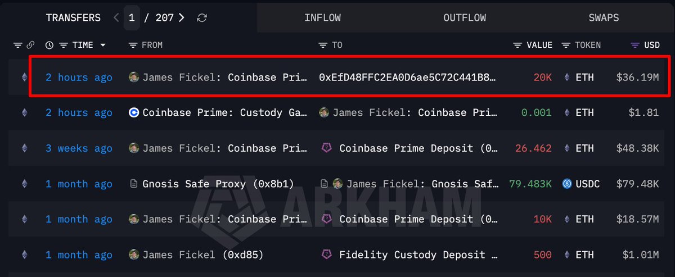
Task: Toggle the USD column filter
Action: click(635, 45)
